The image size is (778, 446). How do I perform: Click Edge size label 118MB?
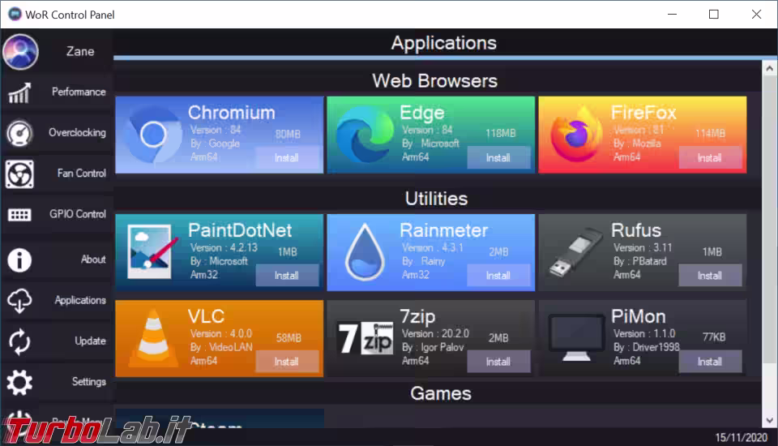click(x=500, y=133)
